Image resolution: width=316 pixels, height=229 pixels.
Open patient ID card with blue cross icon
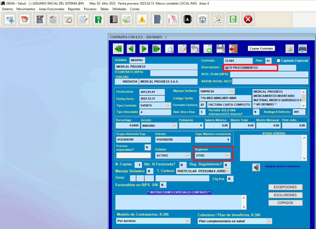(9, 19)
